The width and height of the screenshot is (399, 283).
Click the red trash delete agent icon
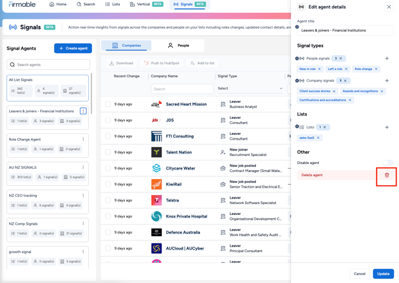click(386, 176)
